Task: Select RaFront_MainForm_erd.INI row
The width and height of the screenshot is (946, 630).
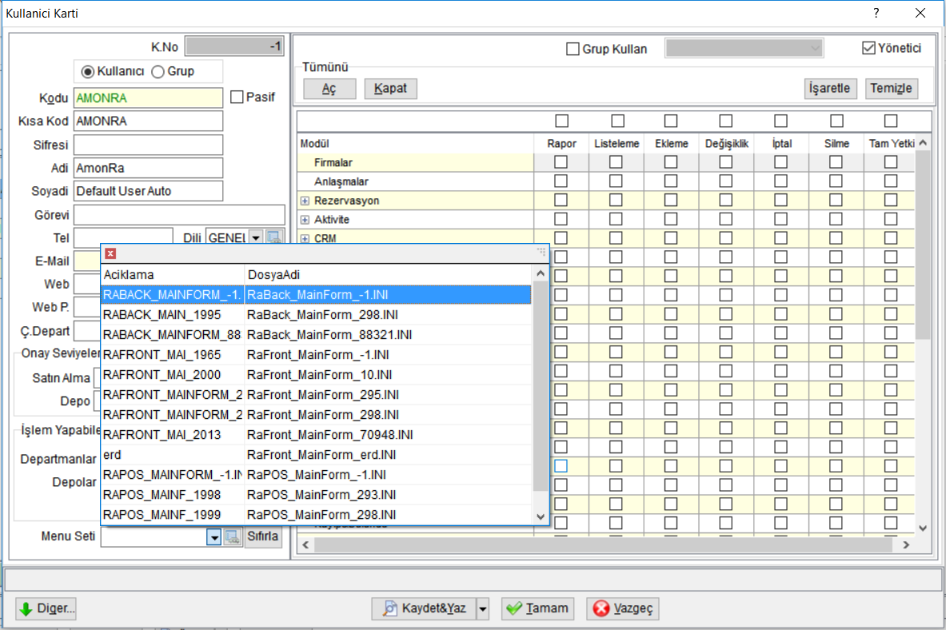Action: pos(317,455)
